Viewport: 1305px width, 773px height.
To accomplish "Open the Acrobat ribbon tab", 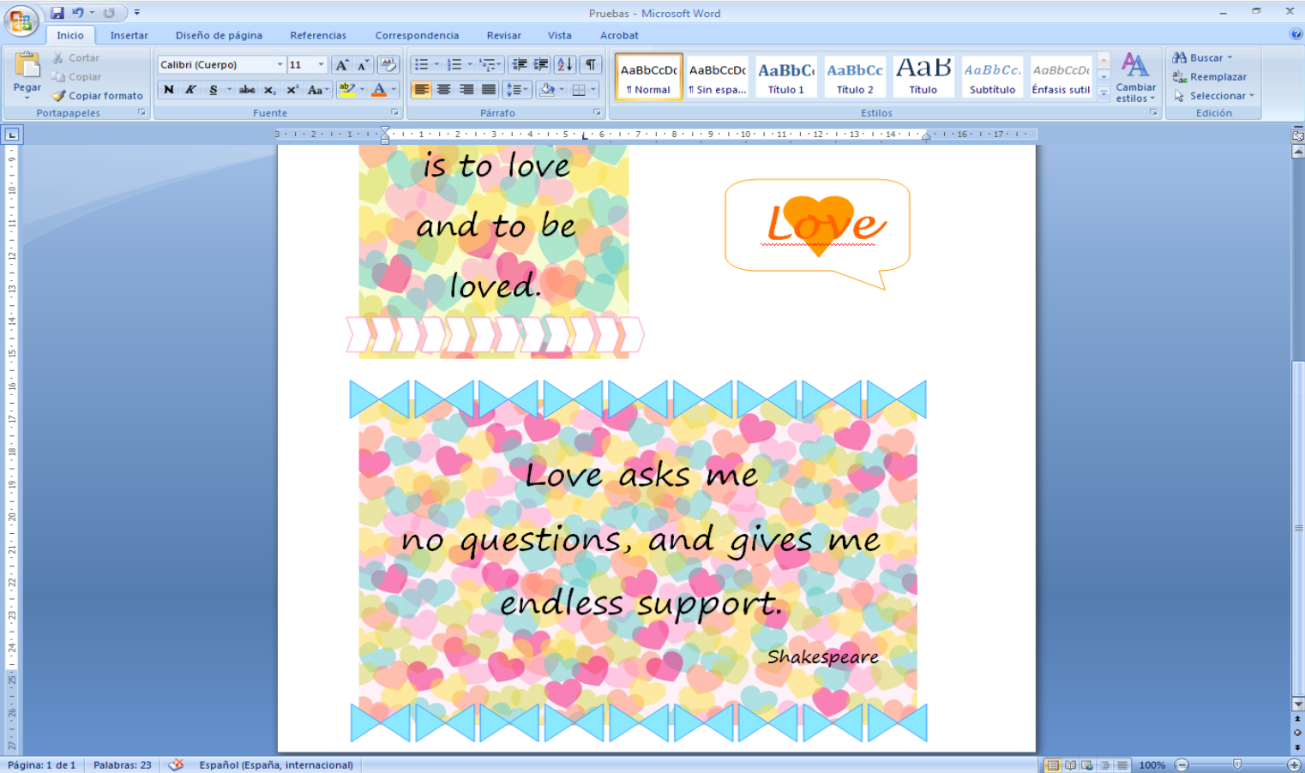I will coord(619,35).
